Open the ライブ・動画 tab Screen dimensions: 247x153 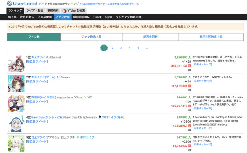(35, 10)
